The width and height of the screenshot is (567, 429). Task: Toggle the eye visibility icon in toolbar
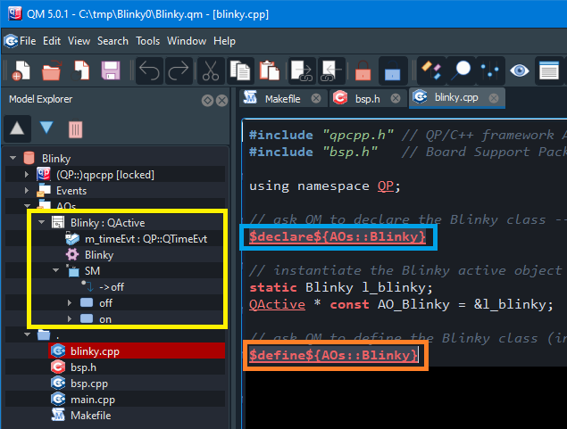tap(520, 70)
